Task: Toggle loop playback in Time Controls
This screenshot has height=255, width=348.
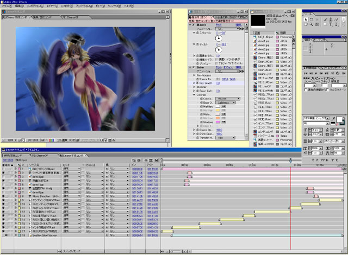Action: tap(338, 73)
